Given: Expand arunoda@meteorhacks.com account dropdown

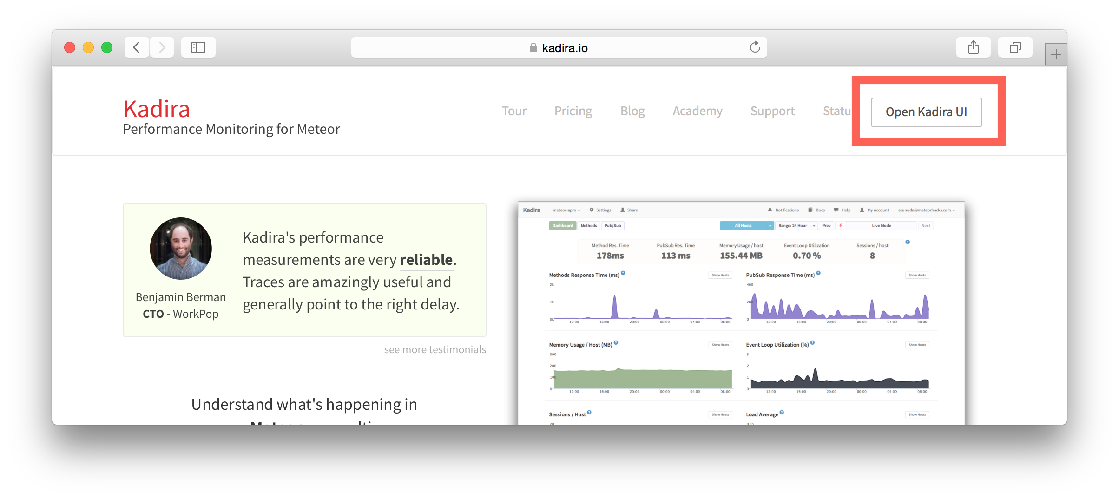Looking at the screenshot, I should (x=927, y=210).
